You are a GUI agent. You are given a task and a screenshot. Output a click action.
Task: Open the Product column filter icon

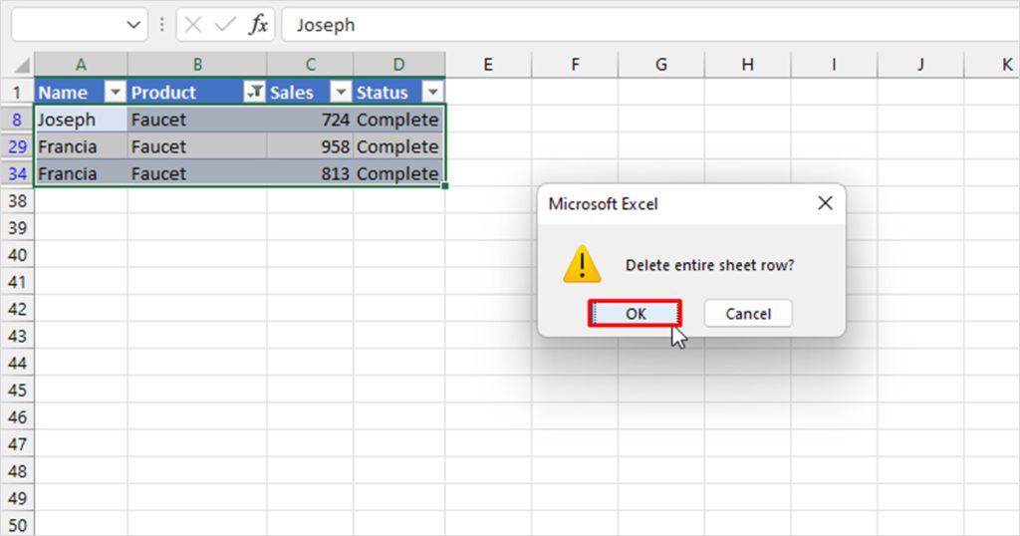254,92
